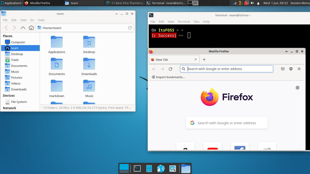Screen dimensions: 310x174
Task: Open a new Firefox tab with plus button
Action: pos(204,60)
